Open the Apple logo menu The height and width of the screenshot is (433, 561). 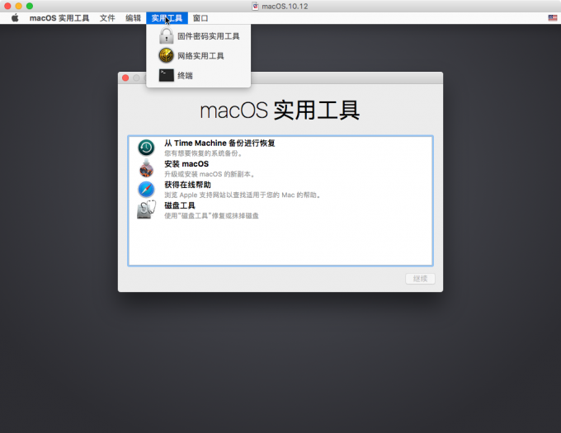coord(15,18)
